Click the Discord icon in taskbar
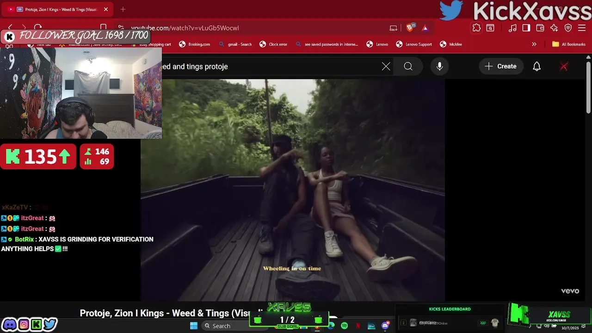The image size is (592, 333). 385,326
